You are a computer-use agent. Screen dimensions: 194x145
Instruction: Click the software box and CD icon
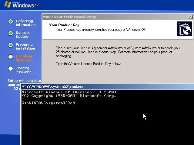[x=184, y=29]
